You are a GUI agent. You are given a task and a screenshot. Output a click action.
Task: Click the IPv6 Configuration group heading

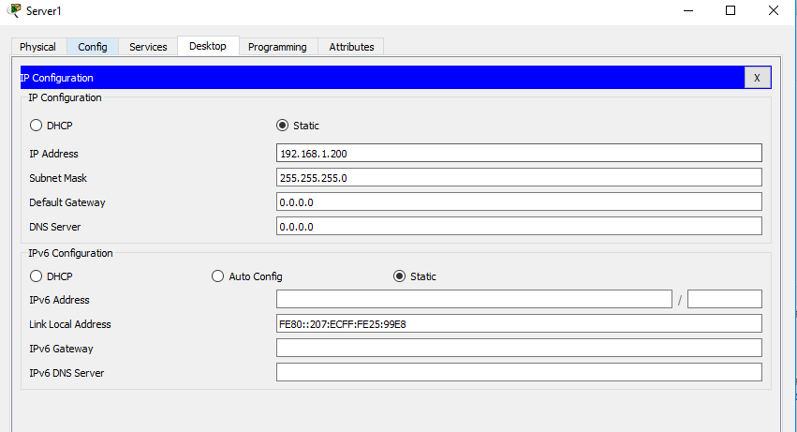pyautogui.click(x=70, y=253)
